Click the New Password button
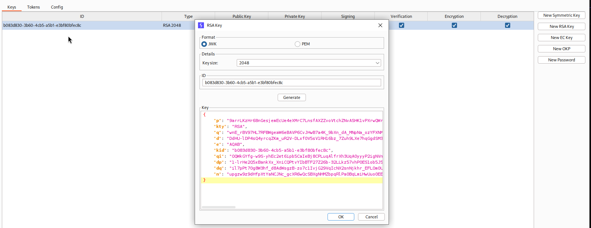 (x=561, y=60)
